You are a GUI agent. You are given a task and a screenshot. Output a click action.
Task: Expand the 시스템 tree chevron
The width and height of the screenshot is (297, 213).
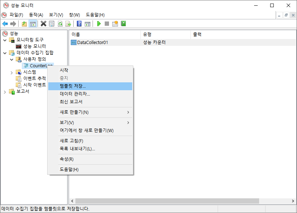[x=11, y=72]
